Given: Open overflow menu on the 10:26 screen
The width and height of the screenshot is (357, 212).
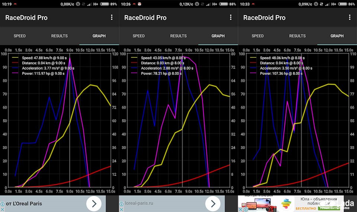Looking at the screenshot, I should click(231, 18).
